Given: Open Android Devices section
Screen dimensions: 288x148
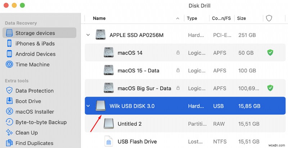Looking at the screenshot, I should click(35, 54).
